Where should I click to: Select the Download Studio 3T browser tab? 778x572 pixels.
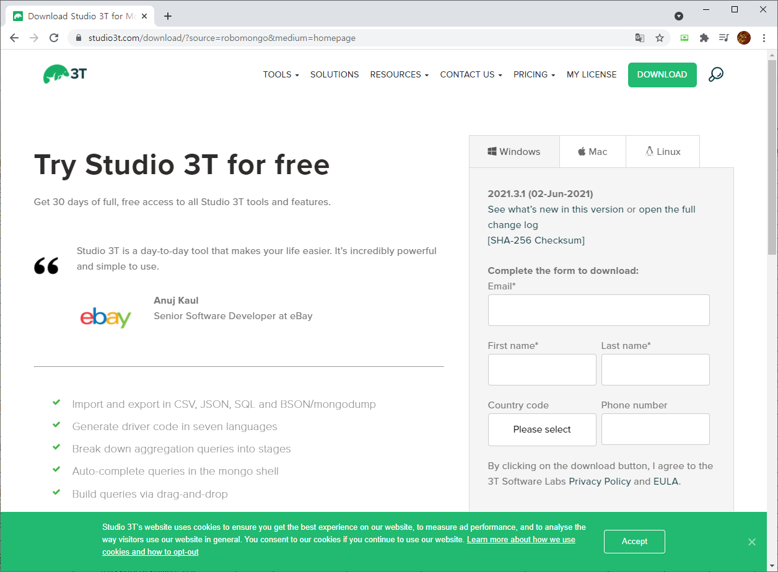[x=79, y=16]
